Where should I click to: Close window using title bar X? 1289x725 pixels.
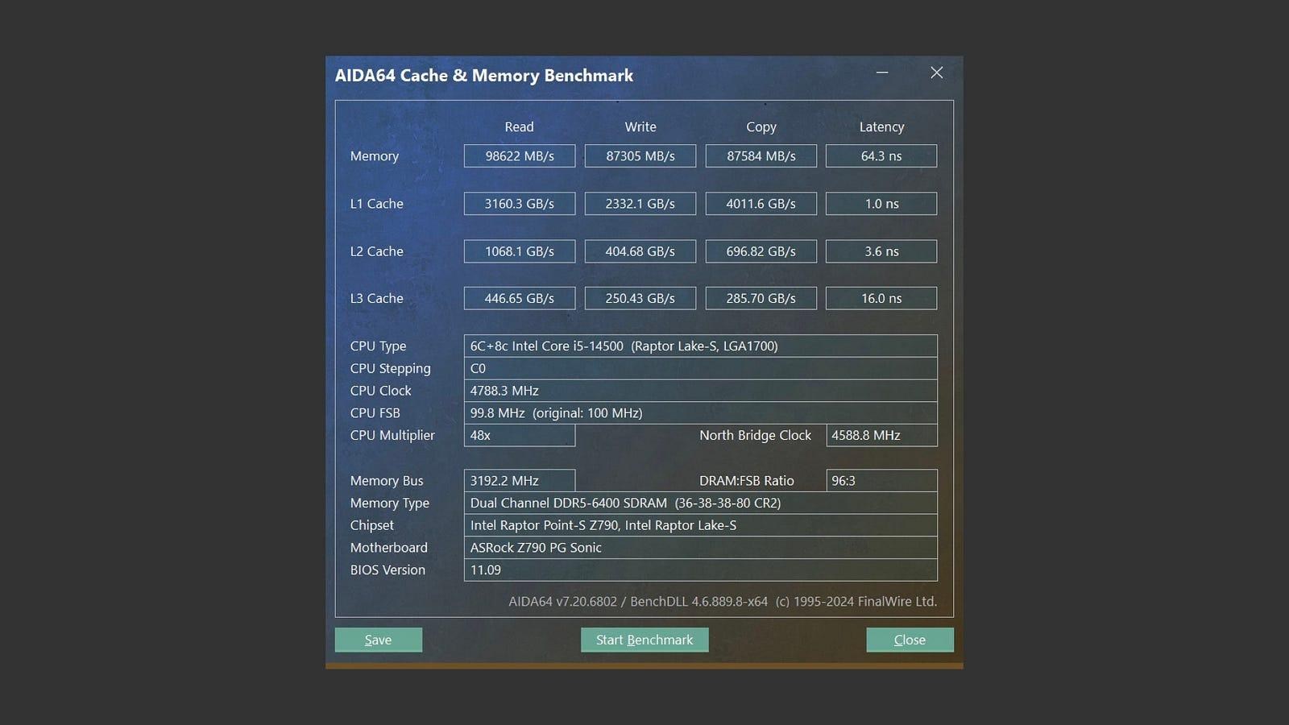[x=936, y=72]
